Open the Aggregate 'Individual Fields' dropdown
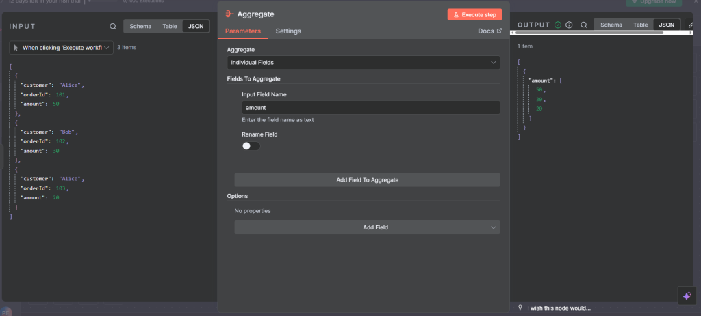Screen dimensions: 701x316 tap(363, 63)
